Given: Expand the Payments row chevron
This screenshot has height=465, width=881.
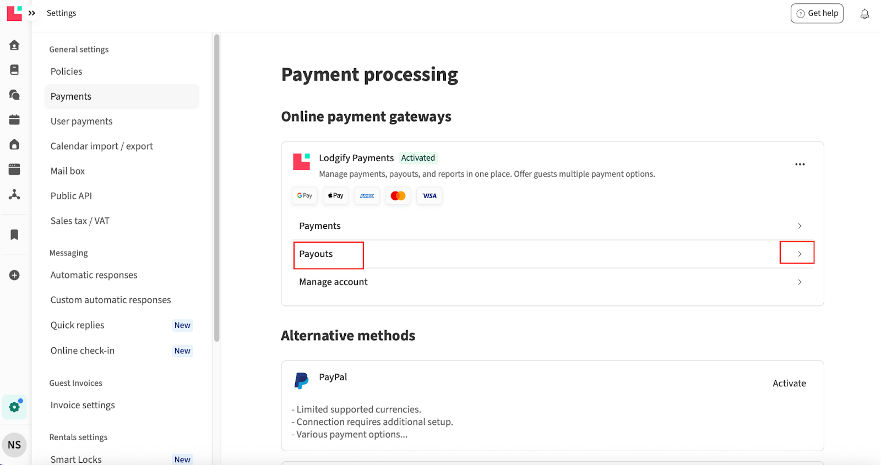Looking at the screenshot, I should pyautogui.click(x=800, y=226).
